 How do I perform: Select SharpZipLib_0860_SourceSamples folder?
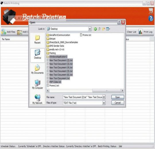62,42
